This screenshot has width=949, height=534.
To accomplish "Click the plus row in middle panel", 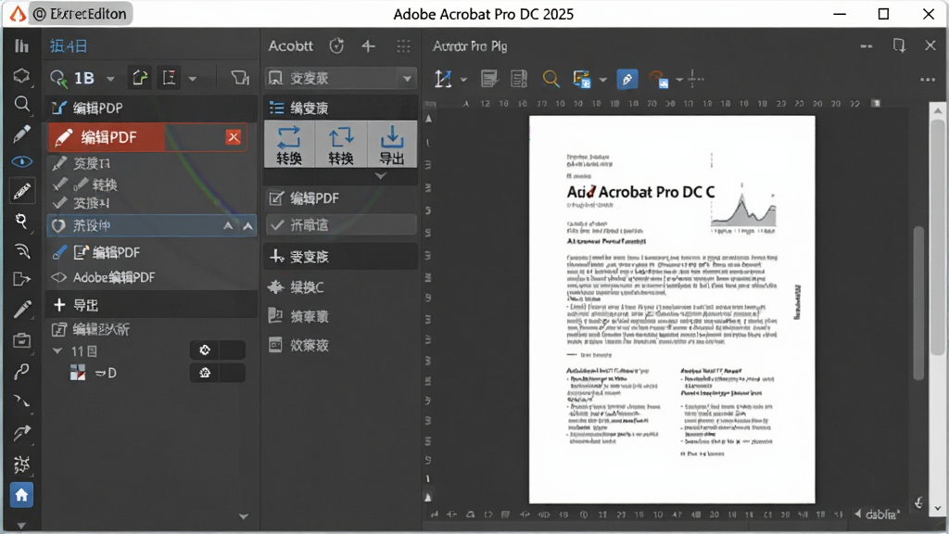I will 341,256.
